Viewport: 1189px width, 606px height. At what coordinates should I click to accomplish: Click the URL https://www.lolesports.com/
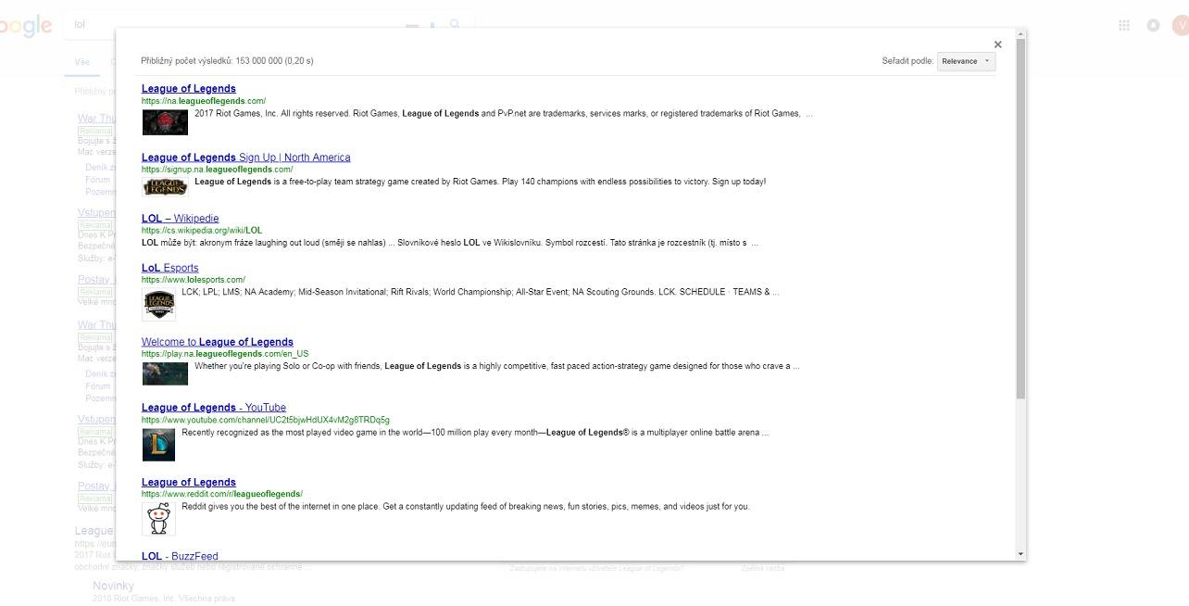click(194, 280)
